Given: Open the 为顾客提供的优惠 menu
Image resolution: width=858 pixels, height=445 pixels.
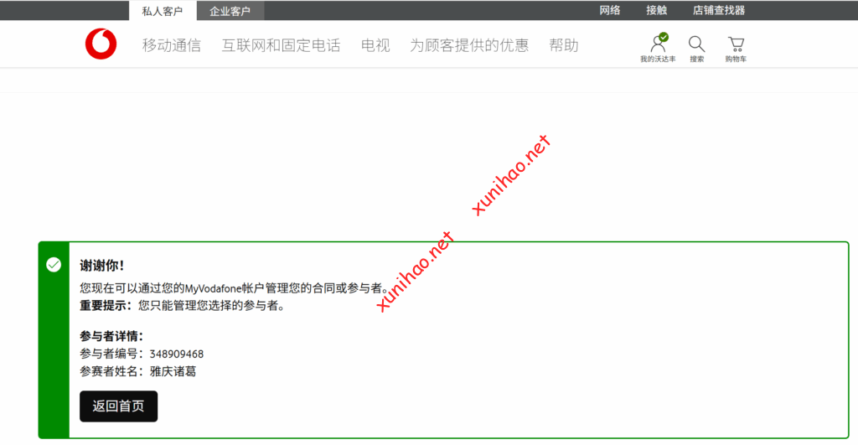Looking at the screenshot, I should click(468, 45).
